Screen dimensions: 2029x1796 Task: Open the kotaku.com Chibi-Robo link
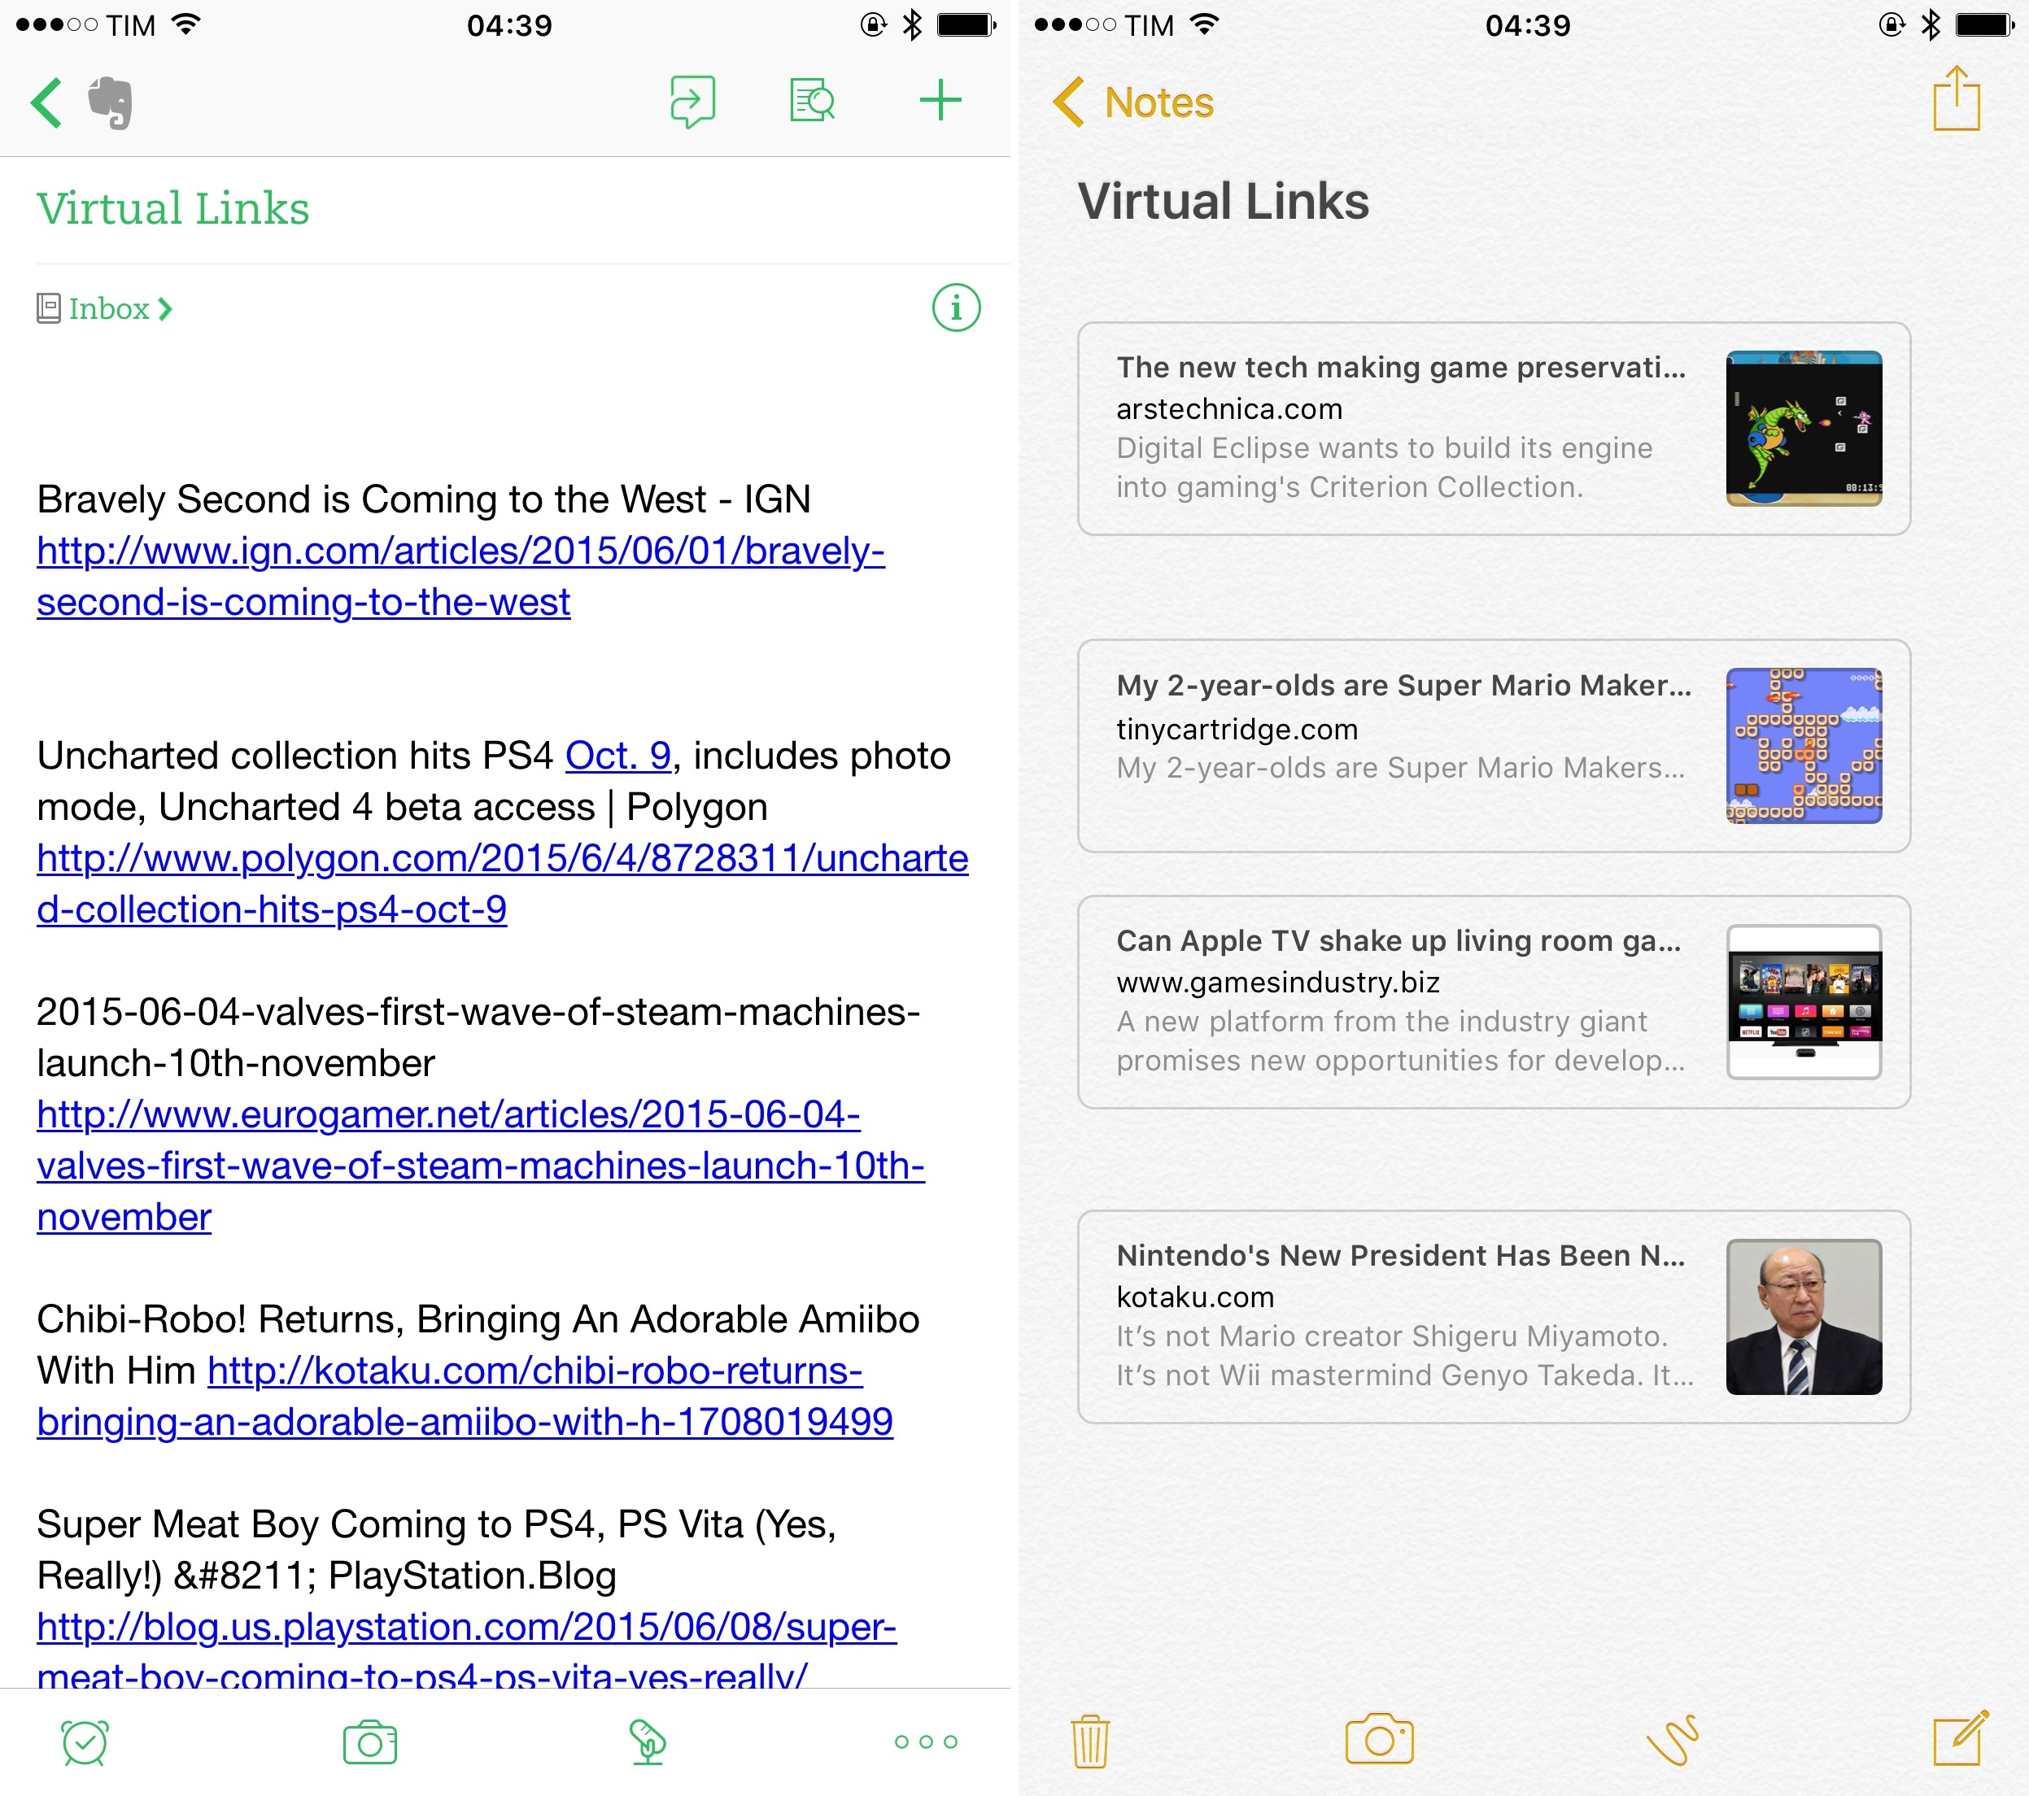pyautogui.click(x=465, y=1397)
